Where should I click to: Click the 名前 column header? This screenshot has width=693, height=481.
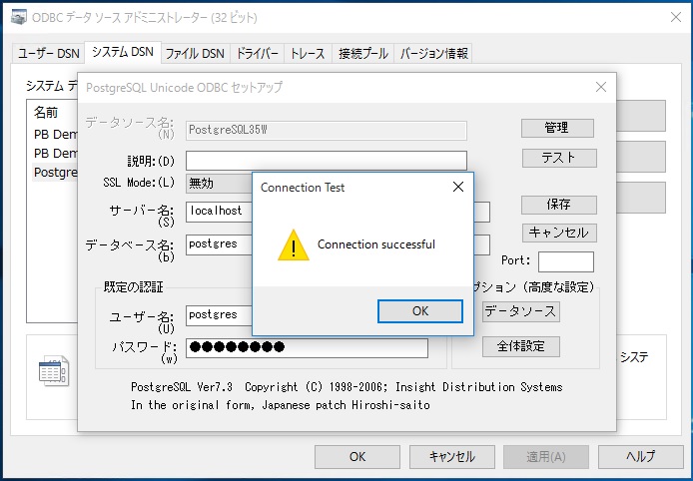[x=46, y=113]
